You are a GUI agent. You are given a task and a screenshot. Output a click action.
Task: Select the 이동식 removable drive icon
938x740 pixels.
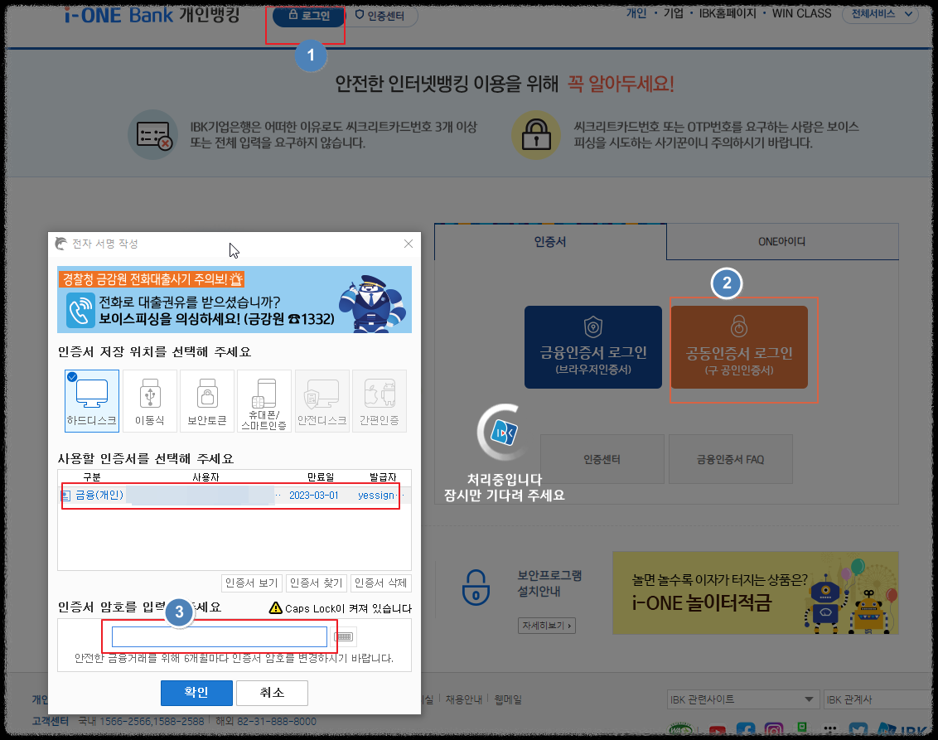pos(149,400)
